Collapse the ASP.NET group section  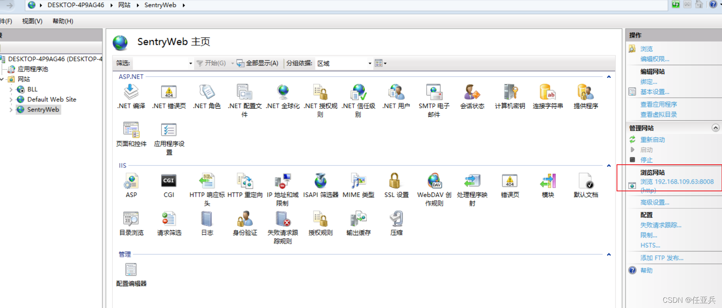coord(609,77)
